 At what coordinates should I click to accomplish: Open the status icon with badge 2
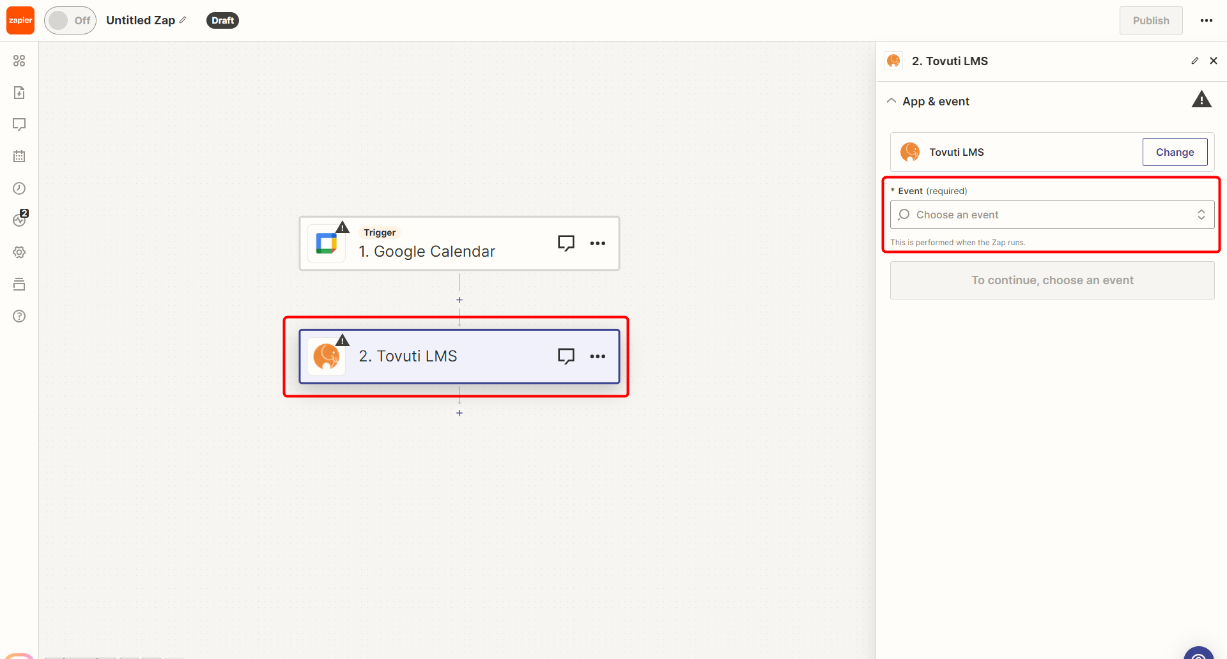click(20, 219)
